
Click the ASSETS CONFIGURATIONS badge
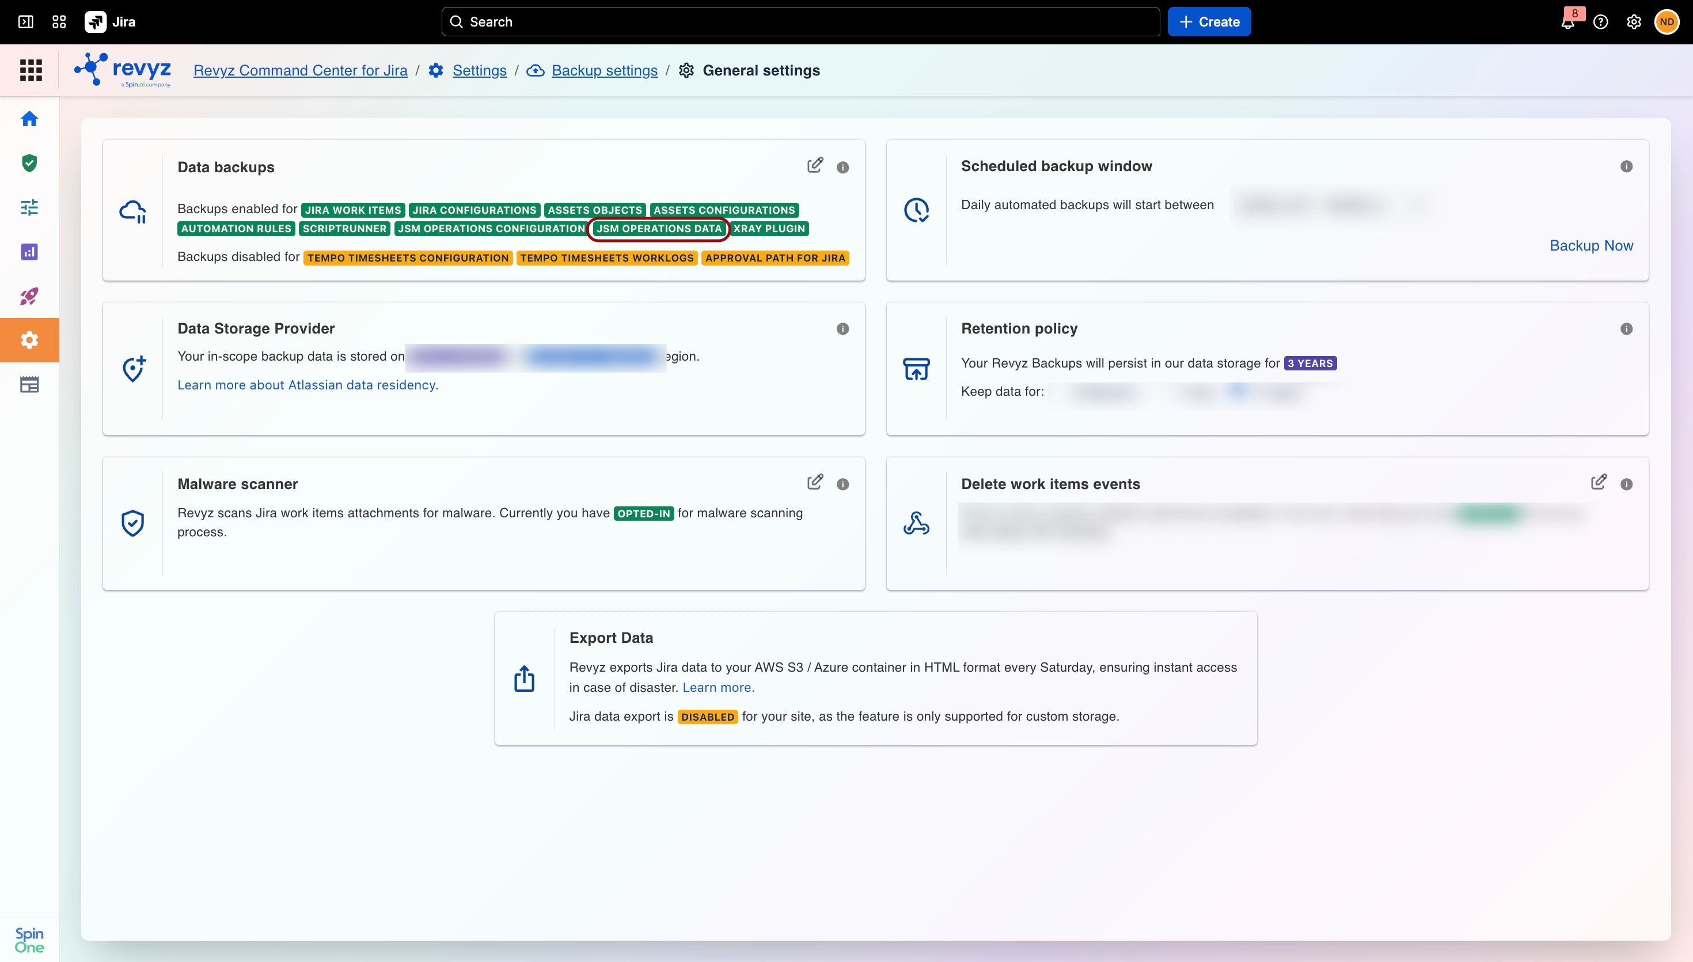coord(724,210)
